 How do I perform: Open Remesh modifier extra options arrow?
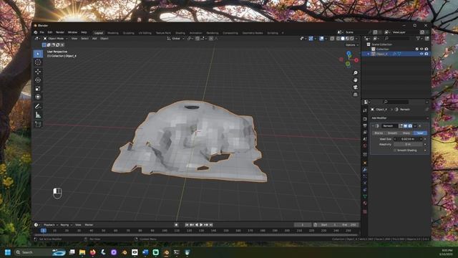[415, 126]
